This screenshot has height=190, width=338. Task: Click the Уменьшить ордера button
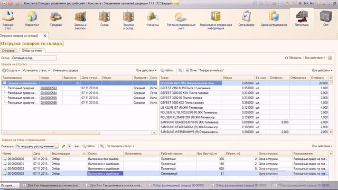pos(65,70)
